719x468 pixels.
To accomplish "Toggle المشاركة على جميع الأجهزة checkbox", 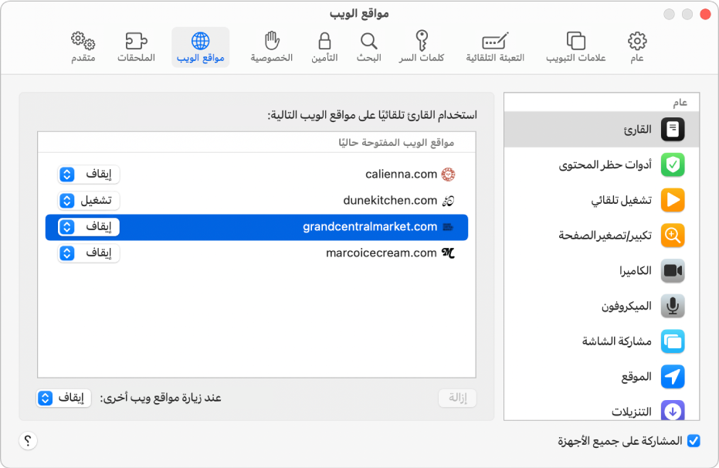I will tap(694, 441).
